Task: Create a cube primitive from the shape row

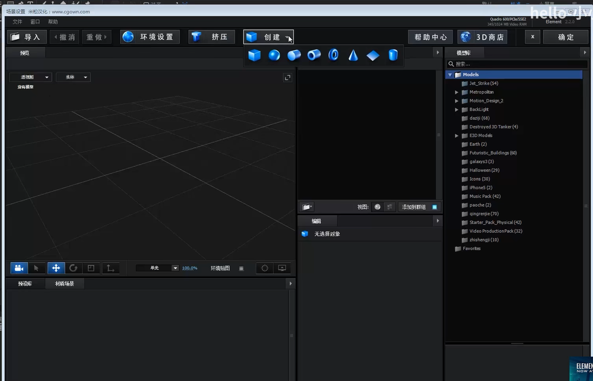Action: click(x=254, y=55)
